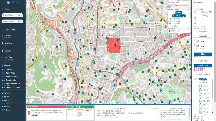
Task: Reset the Watchpoint/Mobile search field
Action: pyautogui.click(x=21, y=22)
